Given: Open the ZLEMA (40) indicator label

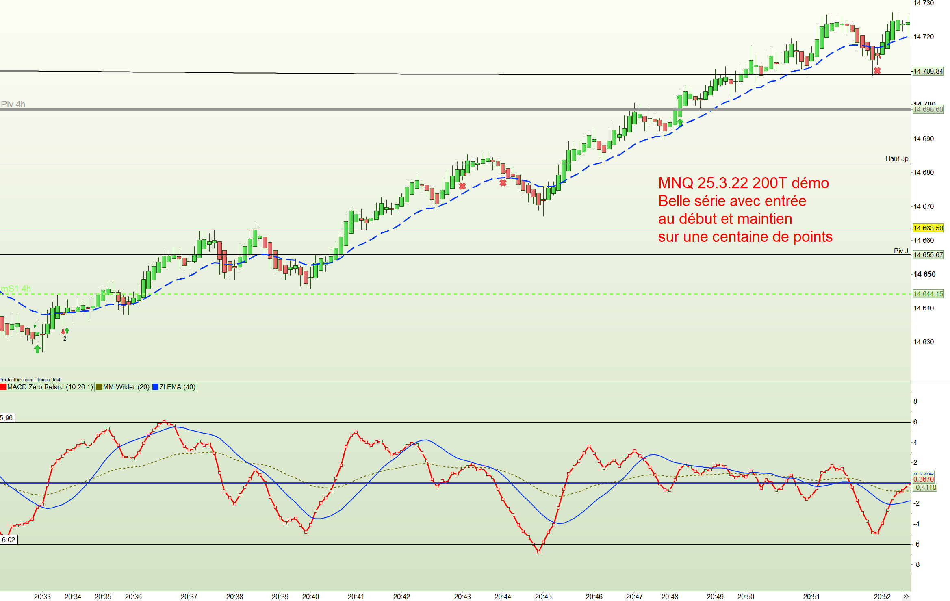Looking at the screenshot, I should [177, 387].
